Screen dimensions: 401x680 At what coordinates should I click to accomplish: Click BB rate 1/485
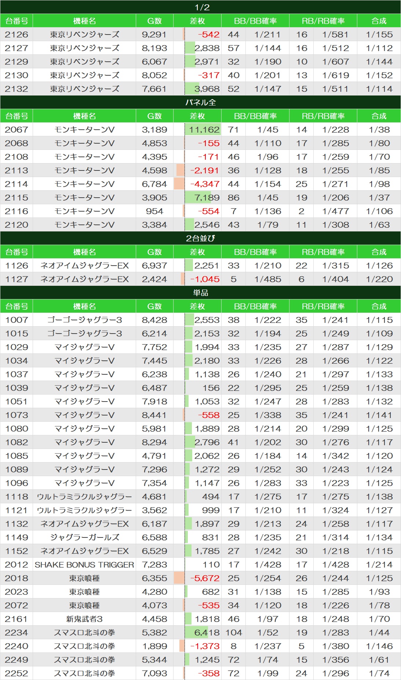(x=267, y=279)
